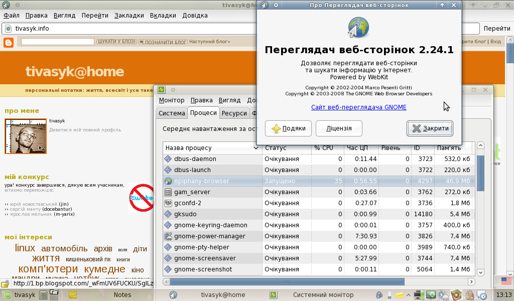
Task: Click the power clipboard tray icon
Action: 443,295
